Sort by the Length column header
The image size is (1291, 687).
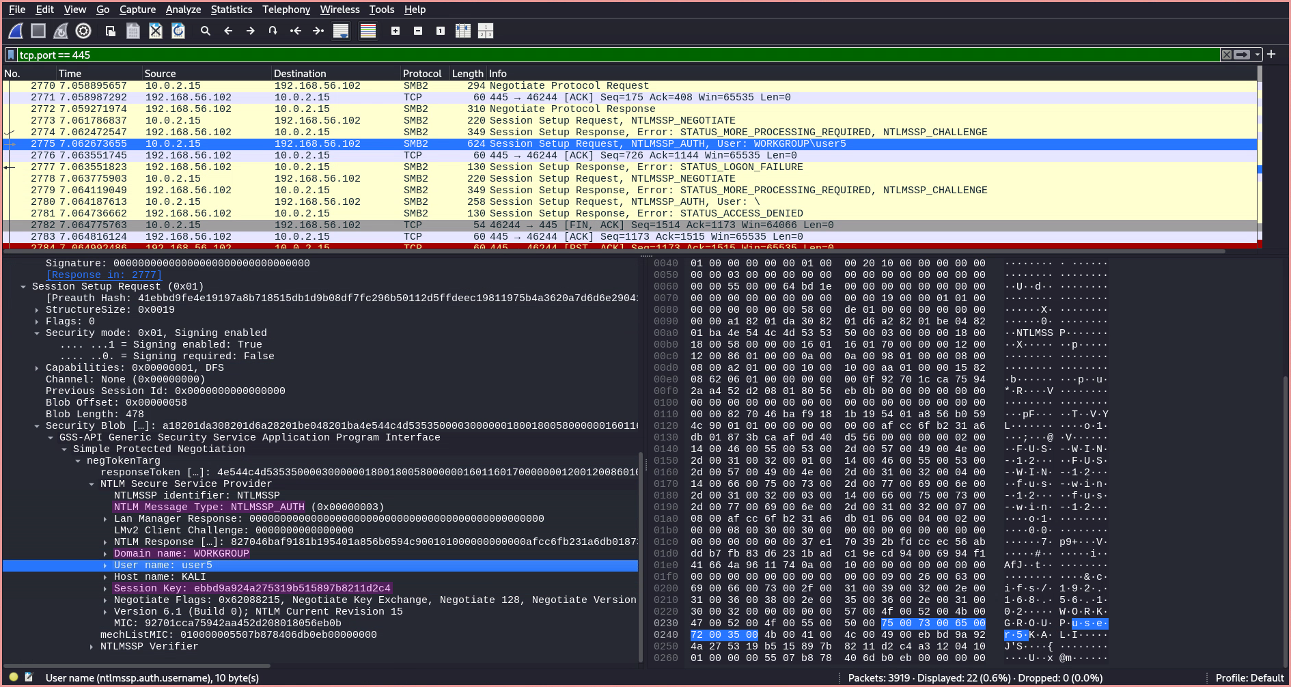(x=467, y=73)
